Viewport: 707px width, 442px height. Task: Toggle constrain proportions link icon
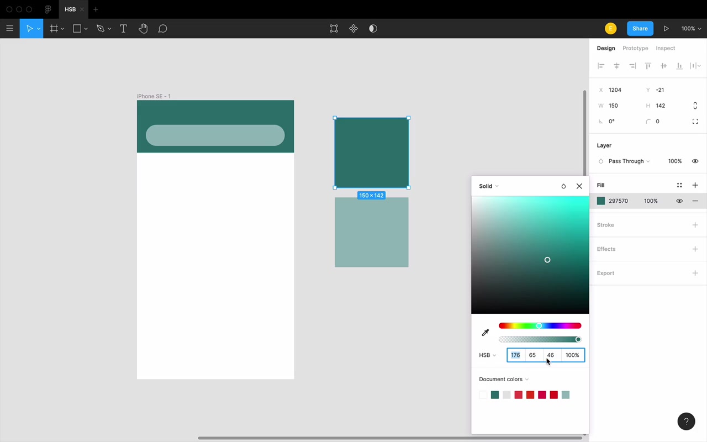pyautogui.click(x=695, y=106)
